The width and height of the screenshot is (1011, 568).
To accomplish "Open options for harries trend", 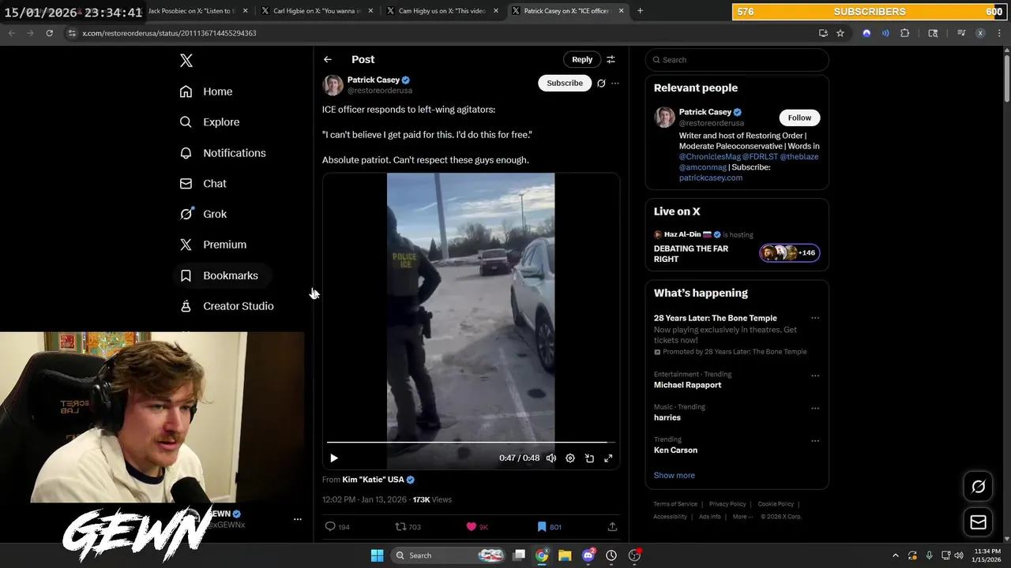I will pos(815,408).
